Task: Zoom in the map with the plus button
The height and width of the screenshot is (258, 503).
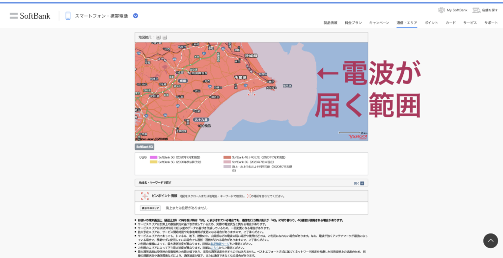Action: [x=159, y=37]
